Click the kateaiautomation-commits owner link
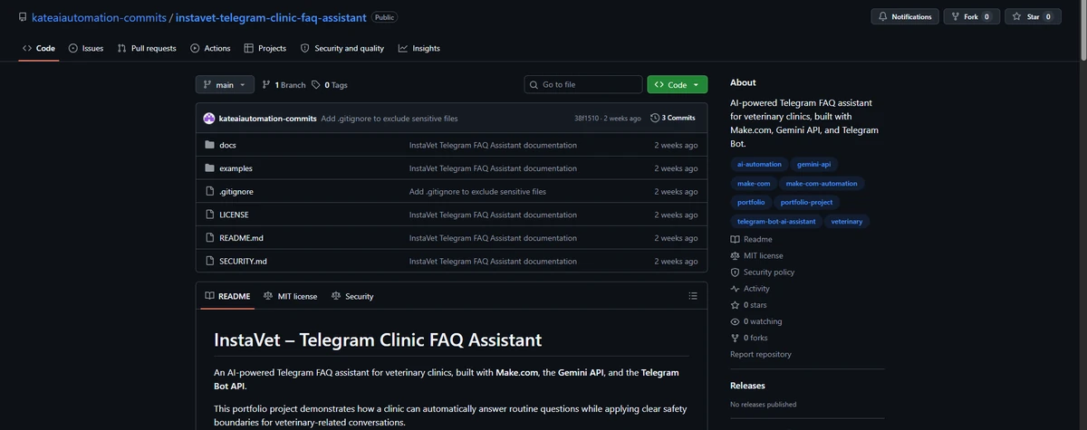1087x430 pixels. (x=99, y=16)
